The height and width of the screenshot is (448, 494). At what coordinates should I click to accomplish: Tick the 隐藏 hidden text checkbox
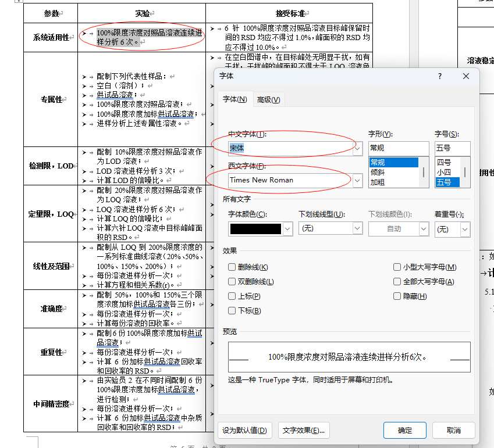[397, 296]
